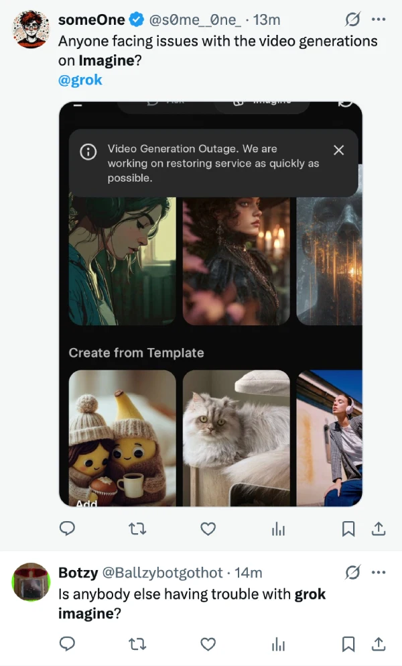Bookmark Botzy's tweet
402x666 pixels.
348,644
